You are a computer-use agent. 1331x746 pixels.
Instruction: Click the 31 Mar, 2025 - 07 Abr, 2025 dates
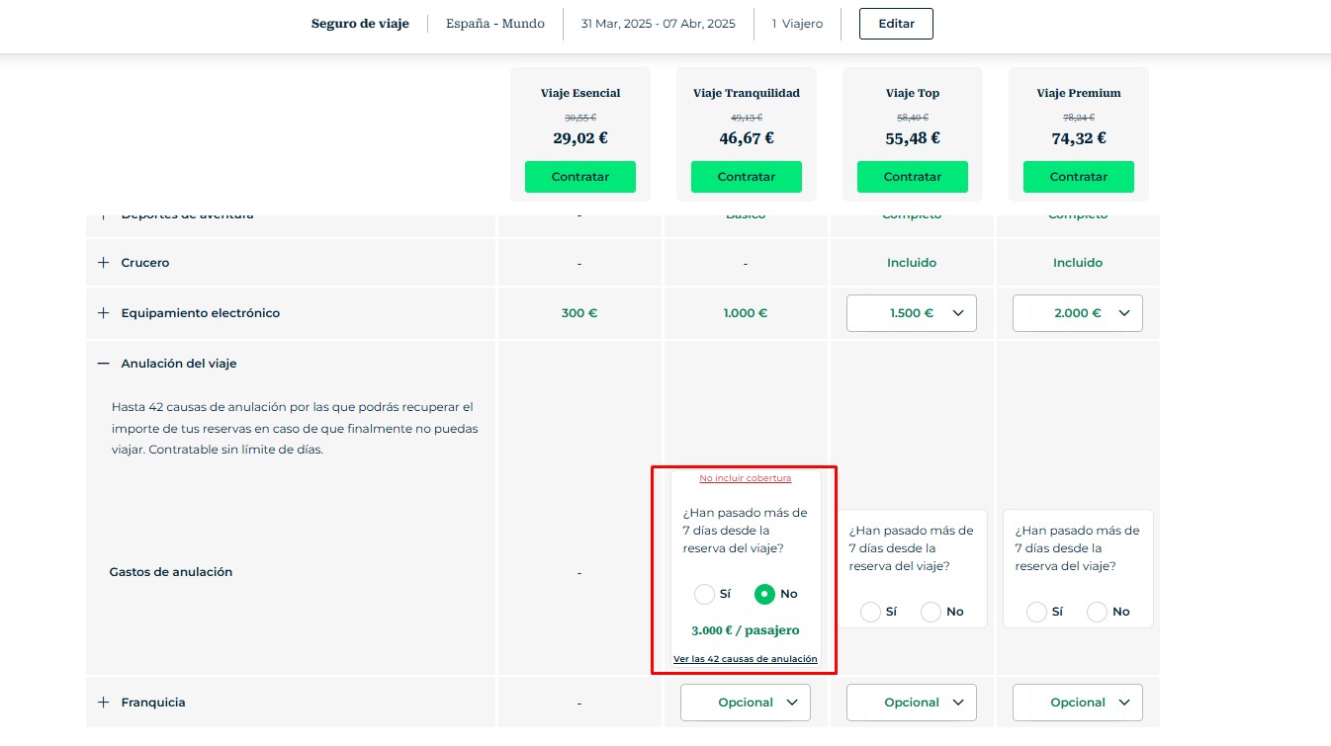click(659, 24)
